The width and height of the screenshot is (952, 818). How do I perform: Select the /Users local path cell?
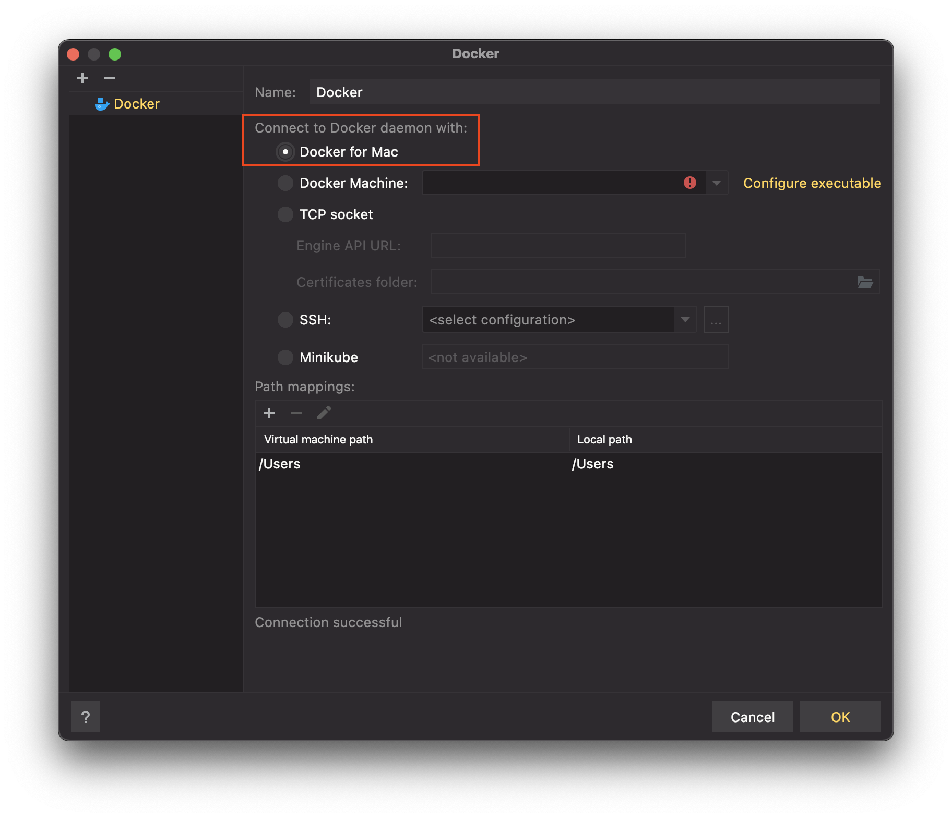[725, 464]
